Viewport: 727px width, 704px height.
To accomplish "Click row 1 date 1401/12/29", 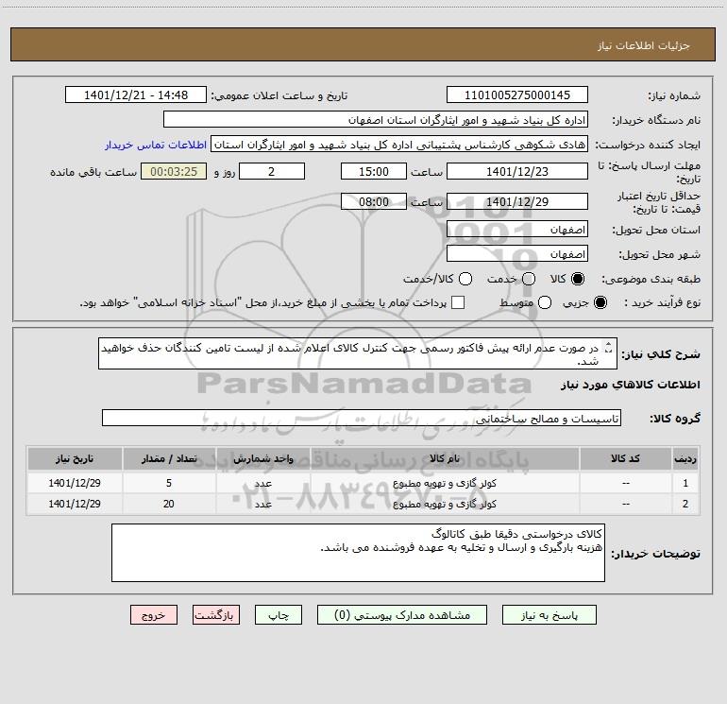I will click(75, 483).
